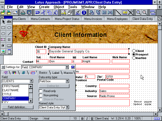The height and width of the screenshot is (121, 162).
Task: Click the Send mail envelope icon
Action: [x=15, y=13]
